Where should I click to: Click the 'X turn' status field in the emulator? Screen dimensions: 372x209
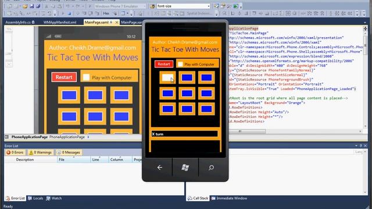185,134
